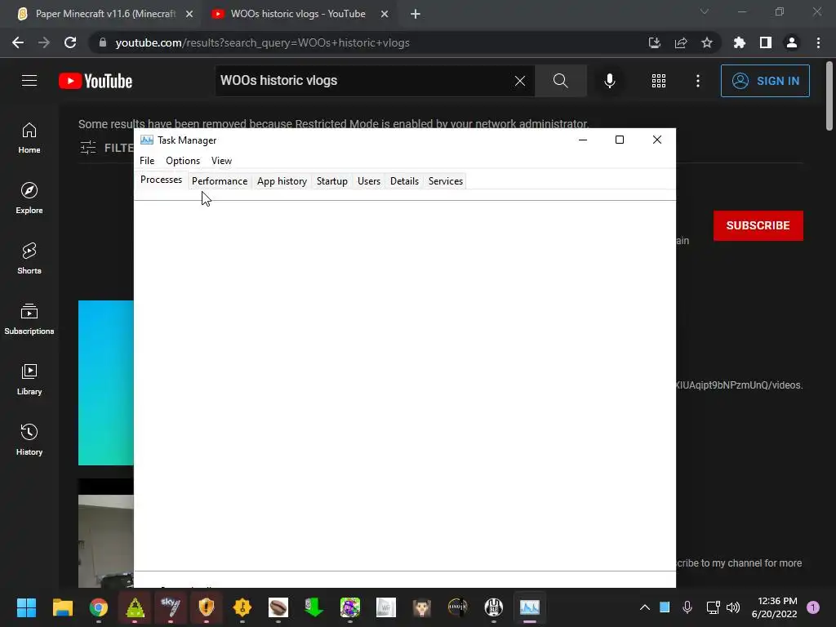Image resolution: width=836 pixels, height=627 pixels.
Task: Open Chrome extensions puzzle icon
Action: click(739, 42)
